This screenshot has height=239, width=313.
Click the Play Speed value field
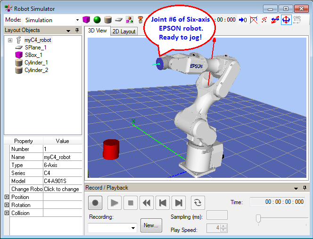click(214, 228)
